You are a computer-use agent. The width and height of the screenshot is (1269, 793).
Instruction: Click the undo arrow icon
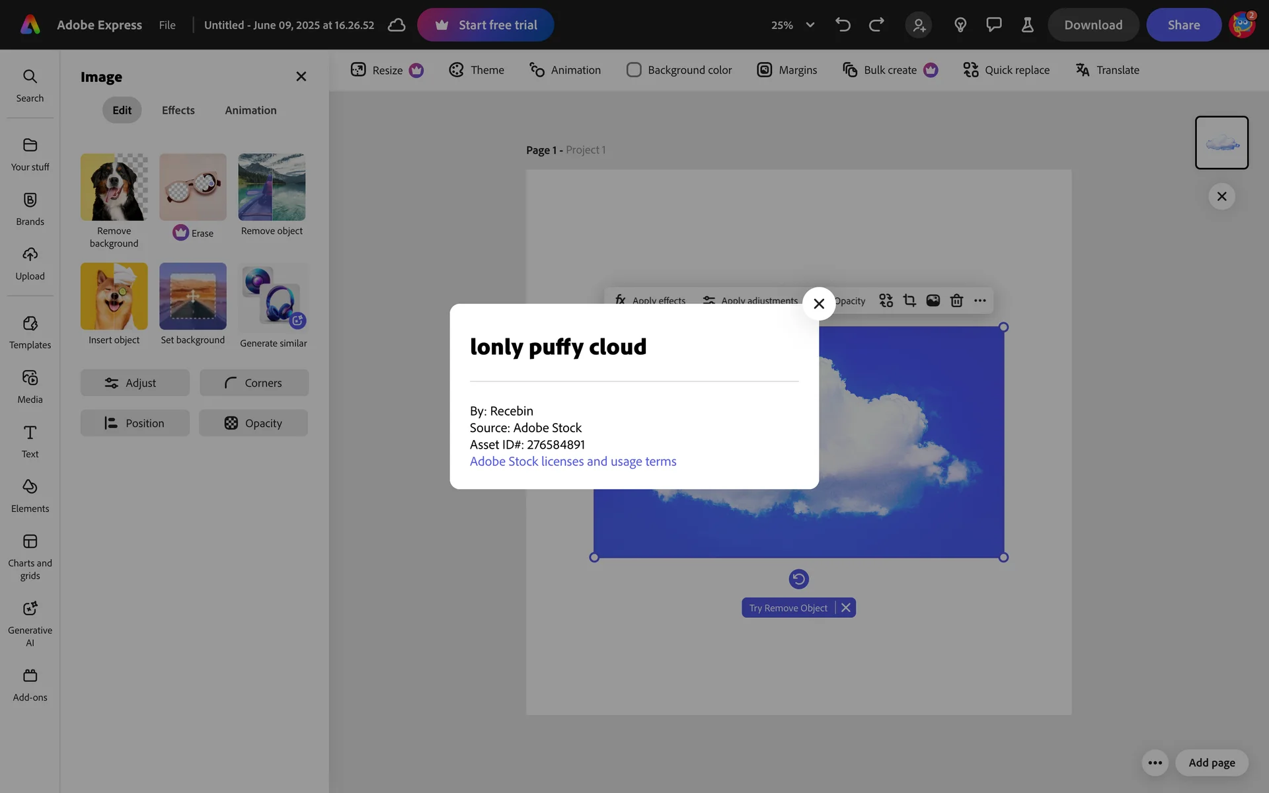click(x=843, y=25)
